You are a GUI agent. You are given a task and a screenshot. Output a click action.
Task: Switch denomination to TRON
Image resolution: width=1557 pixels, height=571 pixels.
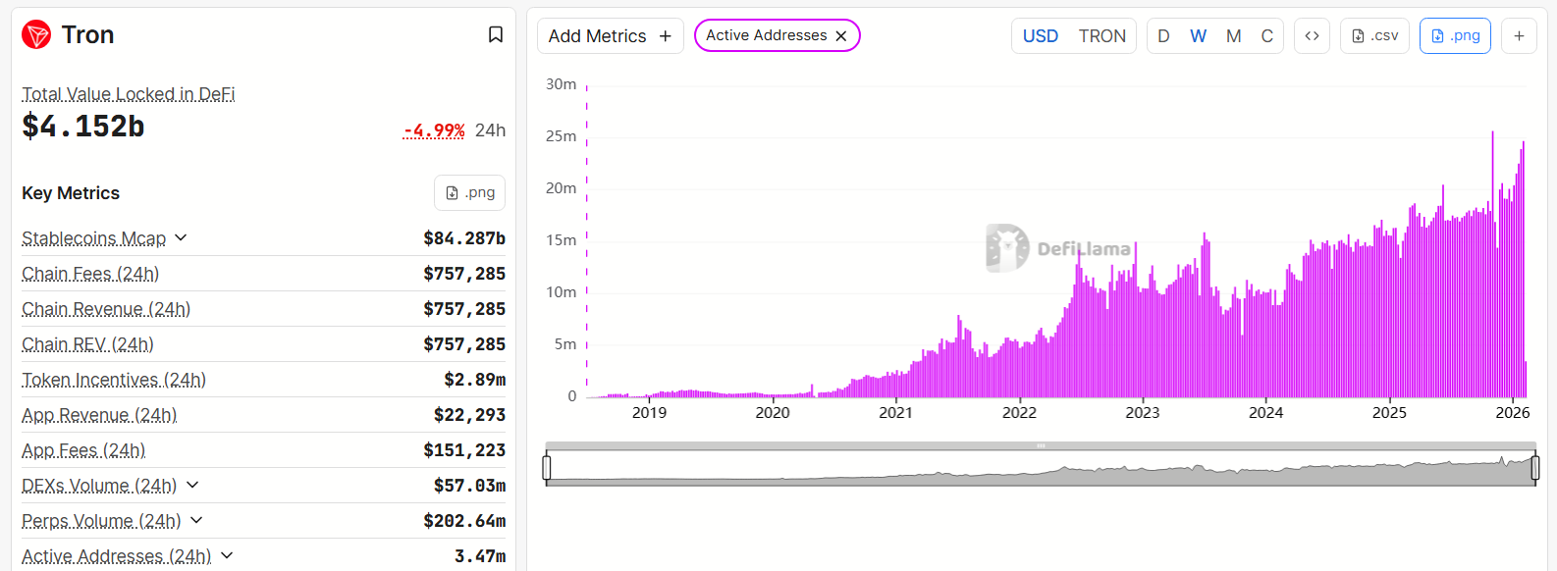(1101, 36)
